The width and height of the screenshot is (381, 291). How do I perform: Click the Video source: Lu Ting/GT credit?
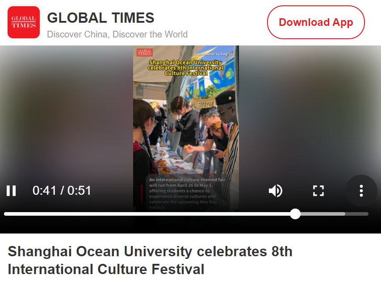214,54
